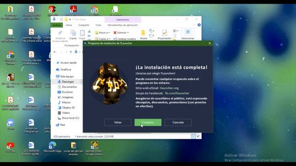Image resolution: width=296 pixels, height=166 pixels.
Task: Open the YOHANA Chrome desktop shortcut
Action: (10, 58)
